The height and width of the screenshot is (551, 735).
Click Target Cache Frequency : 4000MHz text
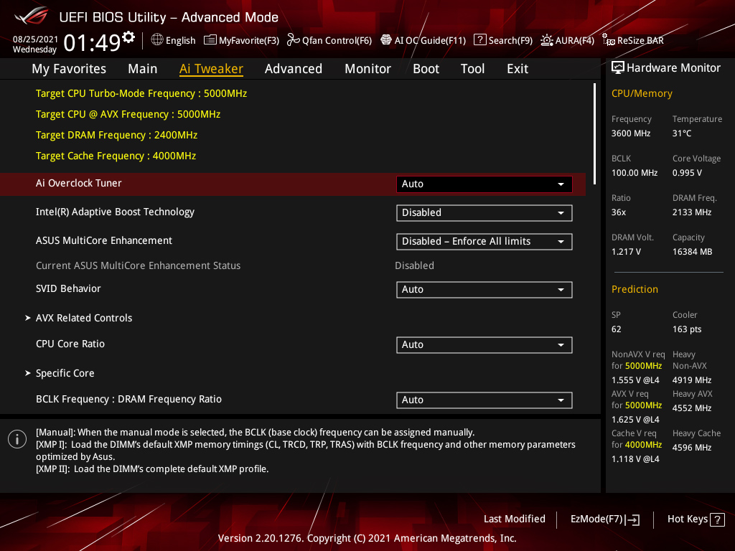click(116, 156)
